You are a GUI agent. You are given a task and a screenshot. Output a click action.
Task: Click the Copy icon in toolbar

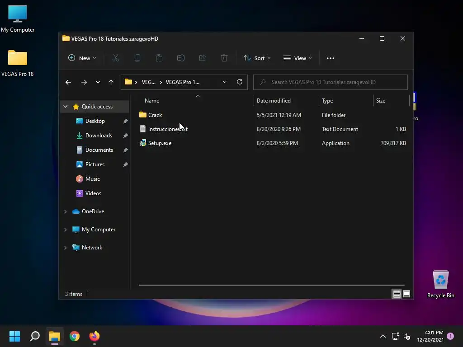(x=137, y=58)
